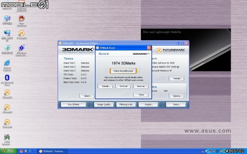Click the Close button in Score dialog
247x154 pixels.
click(x=141, y=95)
